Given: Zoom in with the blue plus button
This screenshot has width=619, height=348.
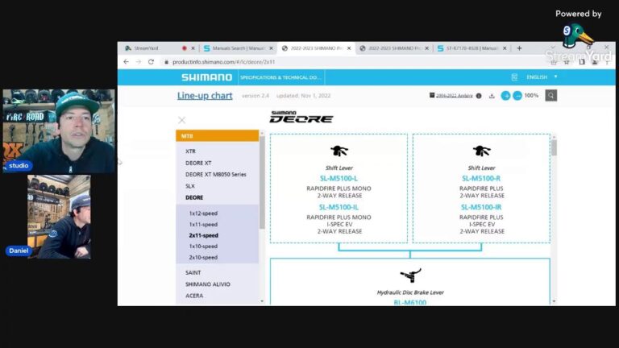Looking at the screenshot, I should (x=505, y=96).
